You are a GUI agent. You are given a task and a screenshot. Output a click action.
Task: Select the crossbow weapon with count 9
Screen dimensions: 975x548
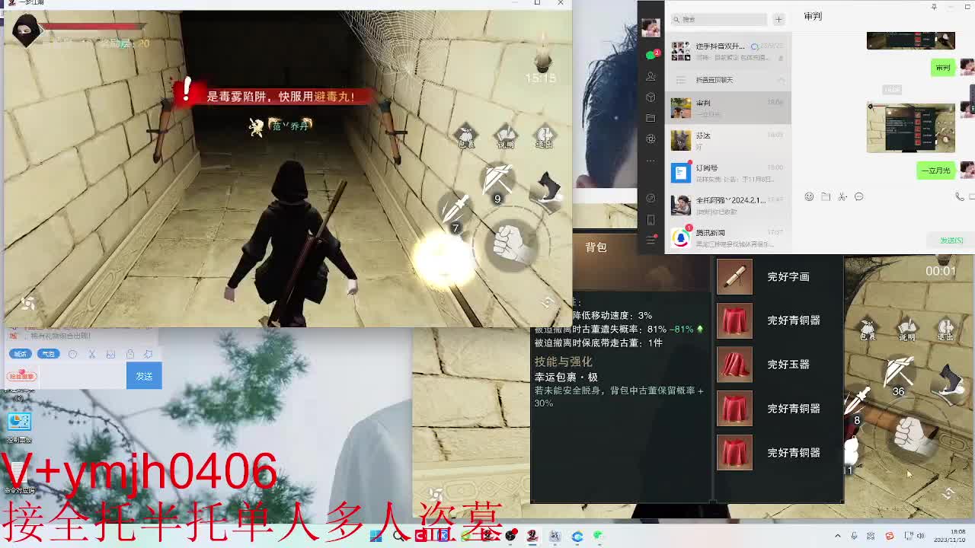497,183
